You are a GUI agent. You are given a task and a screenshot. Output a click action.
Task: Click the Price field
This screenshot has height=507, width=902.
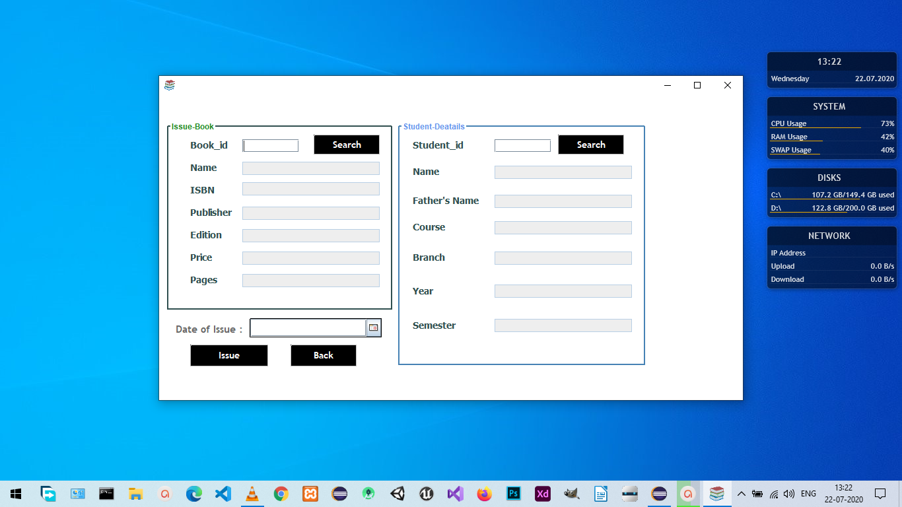(311, 258)
